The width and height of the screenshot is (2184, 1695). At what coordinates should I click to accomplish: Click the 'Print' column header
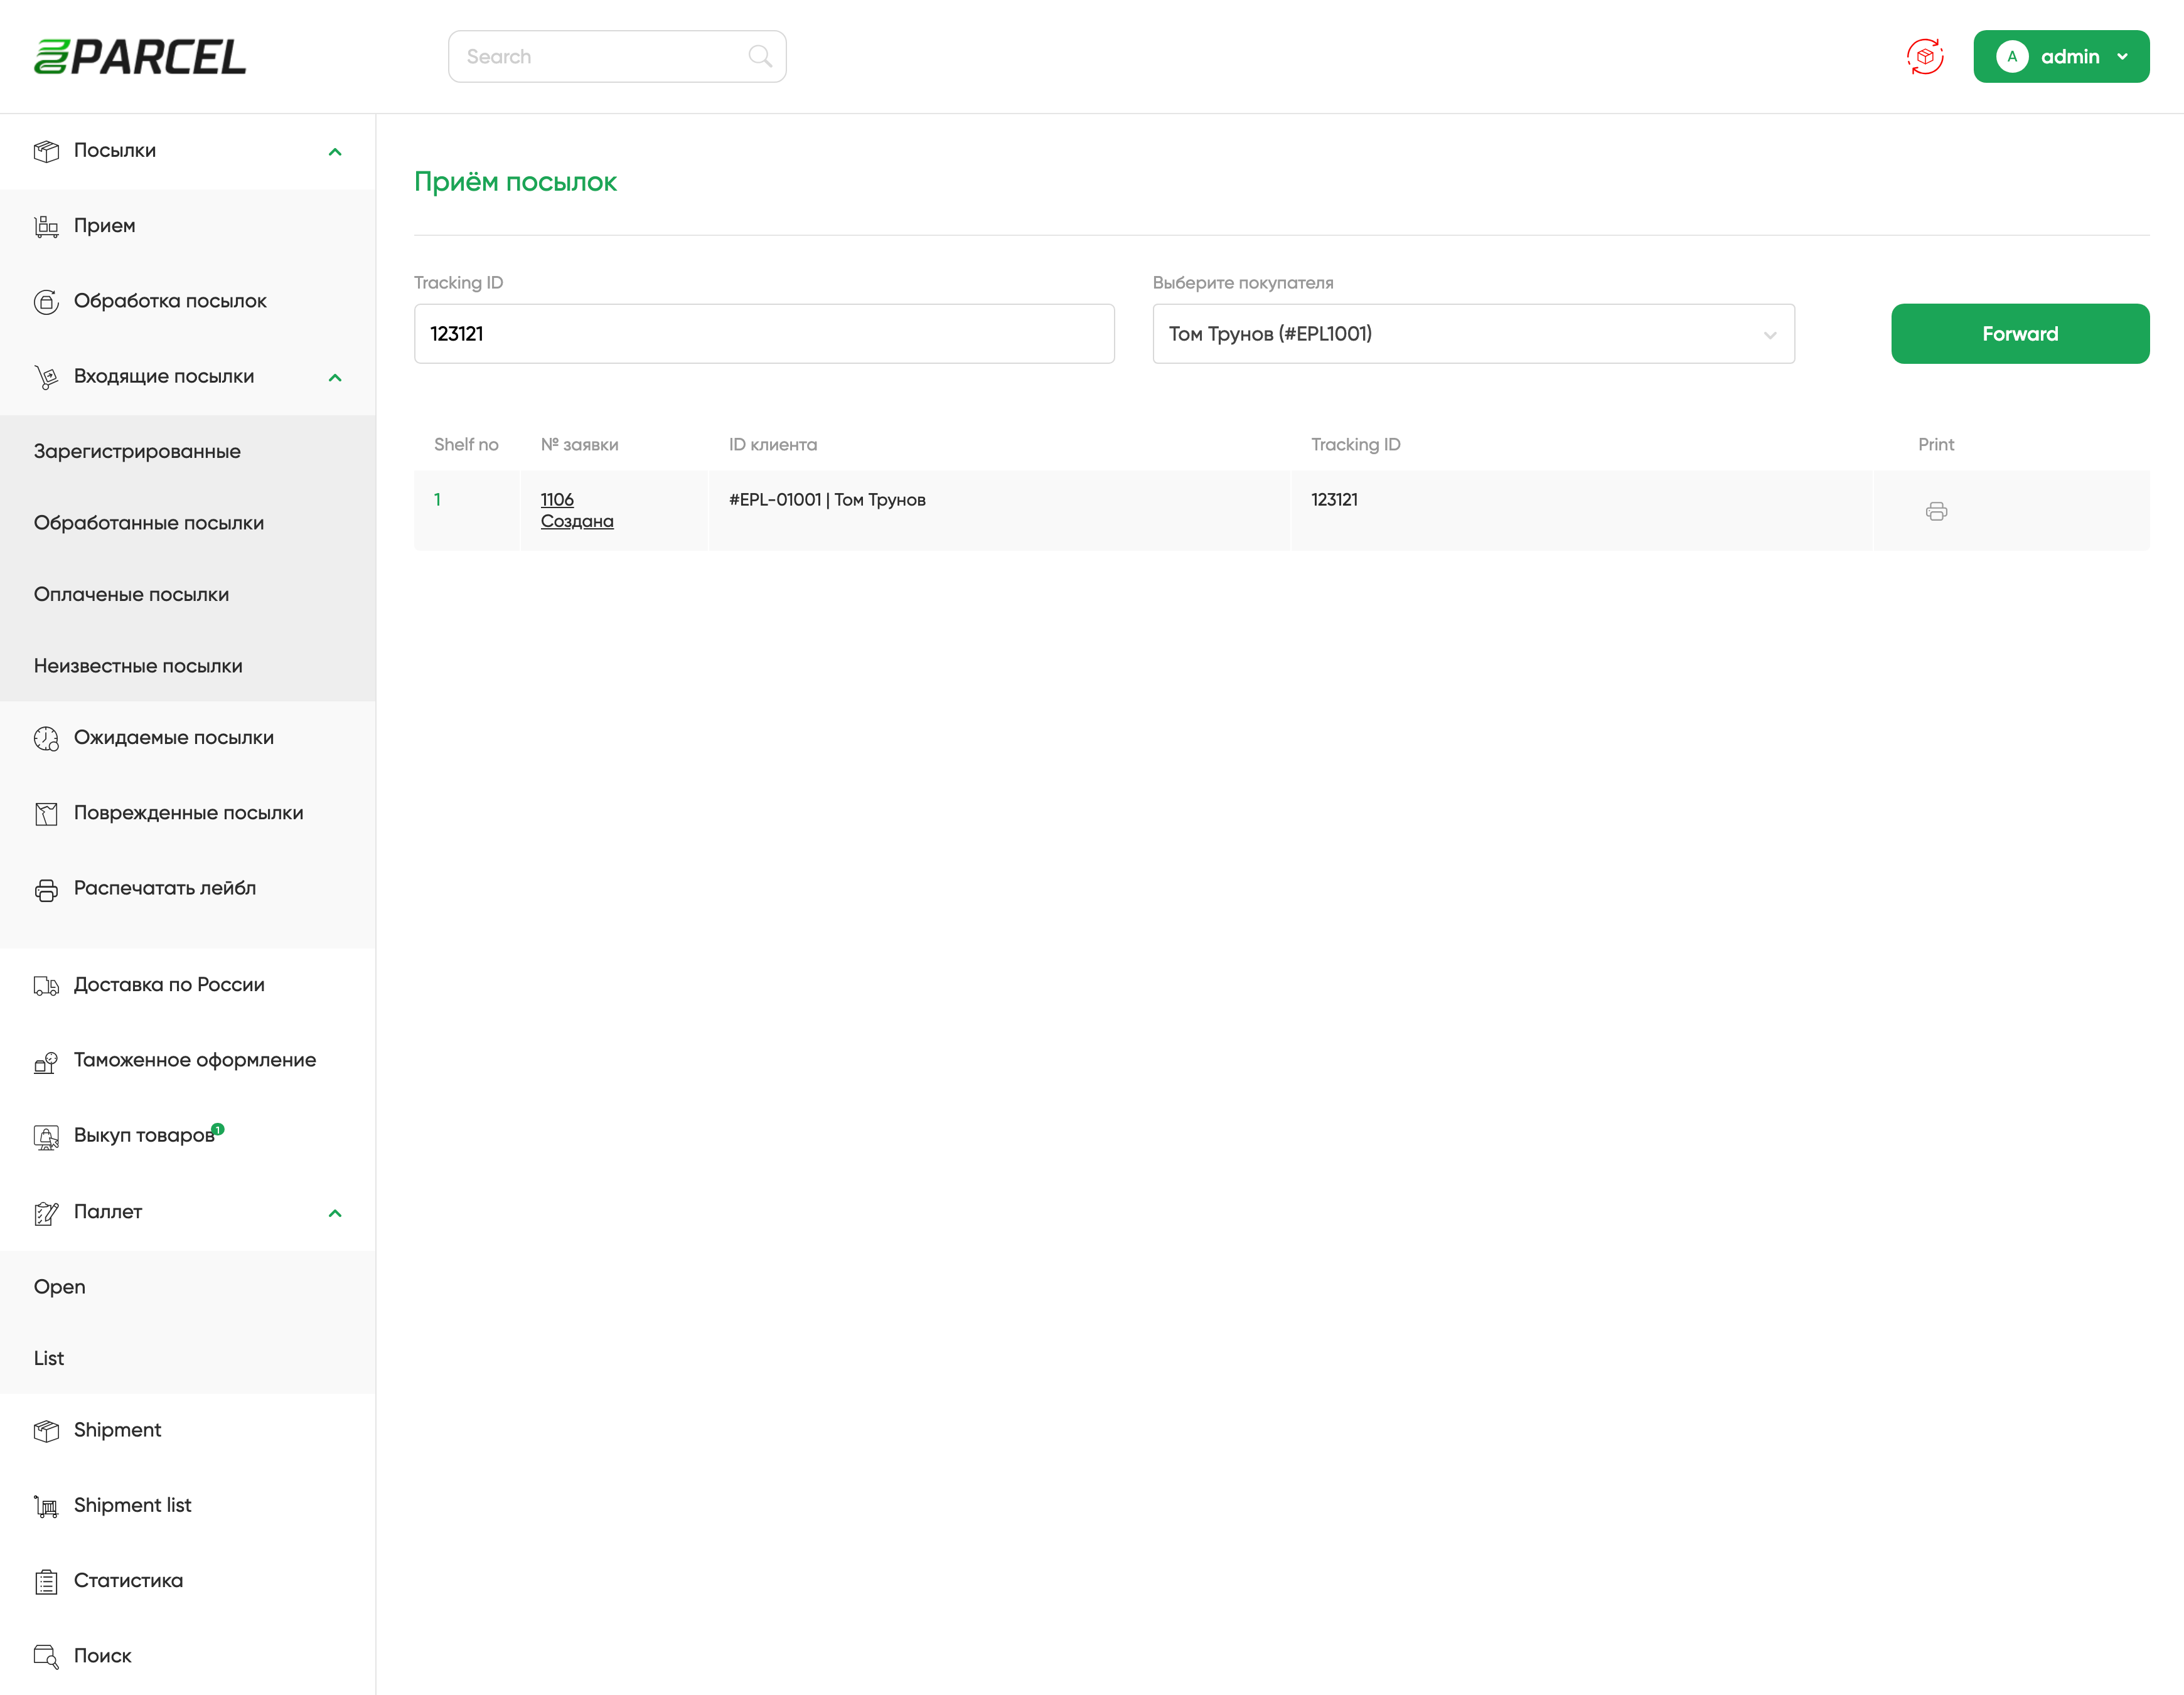[x=1936, y=445]
